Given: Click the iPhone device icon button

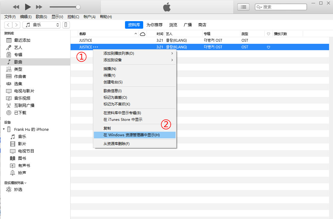Looking at the screenshot, I should pyautogui.click(x=66, y=25).
